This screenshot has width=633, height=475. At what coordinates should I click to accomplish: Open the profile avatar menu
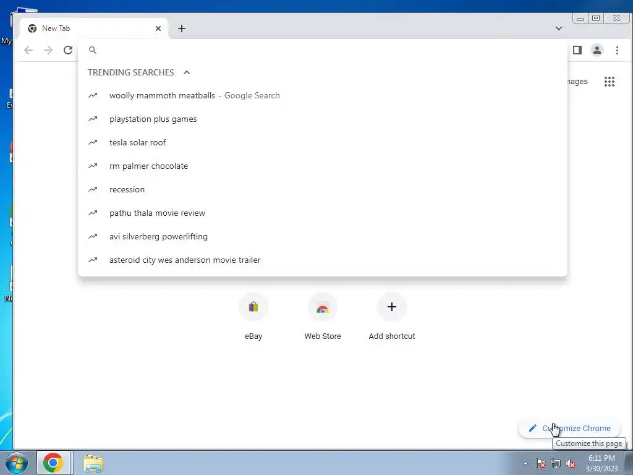click(x=597, y=50)
